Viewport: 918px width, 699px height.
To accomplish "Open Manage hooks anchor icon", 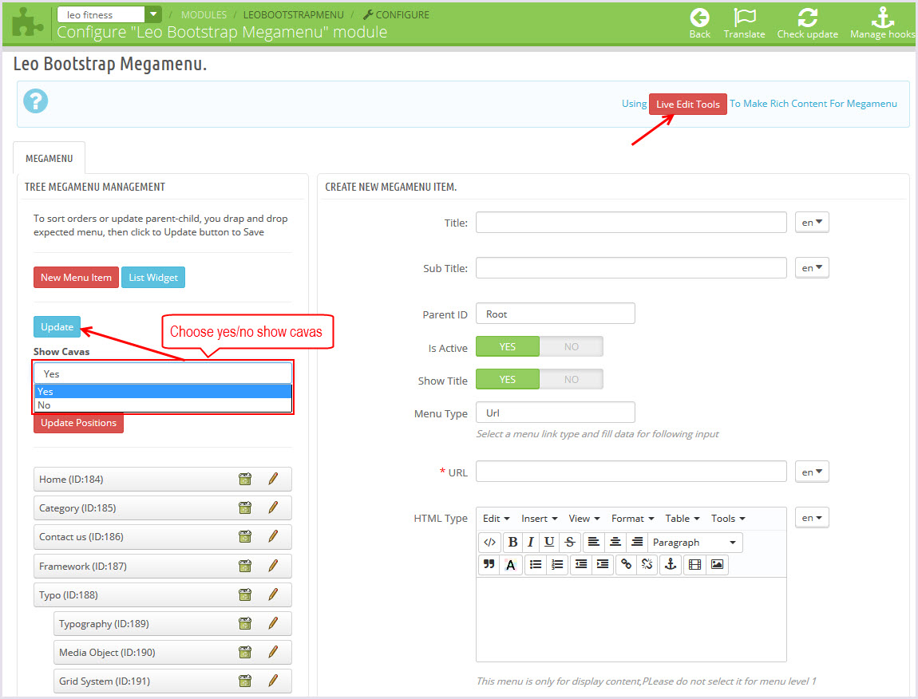I will 882,18.
